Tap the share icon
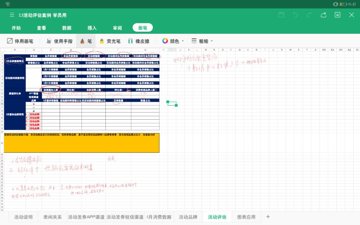Viewport: 360px width, 225px height. tap(323, 15)
